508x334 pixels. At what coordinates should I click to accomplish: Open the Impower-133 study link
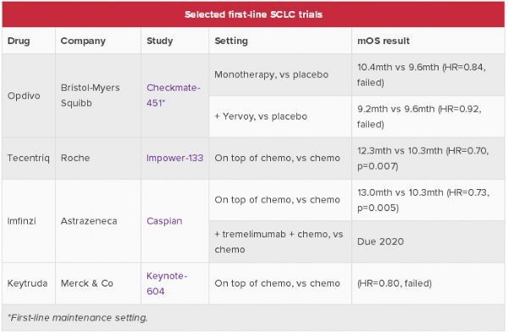[x=175, y=158]
